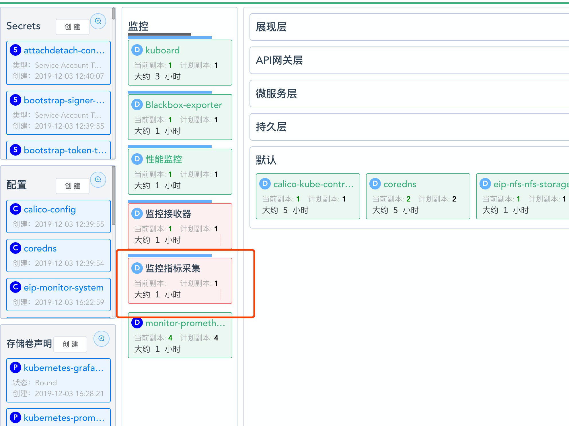Select the 默认 section header
Screen dimensions: 569x426
tap(266, 160)
